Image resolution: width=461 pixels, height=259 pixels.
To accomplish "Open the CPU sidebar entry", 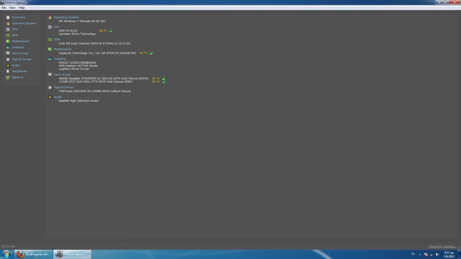I will (15, 29).
